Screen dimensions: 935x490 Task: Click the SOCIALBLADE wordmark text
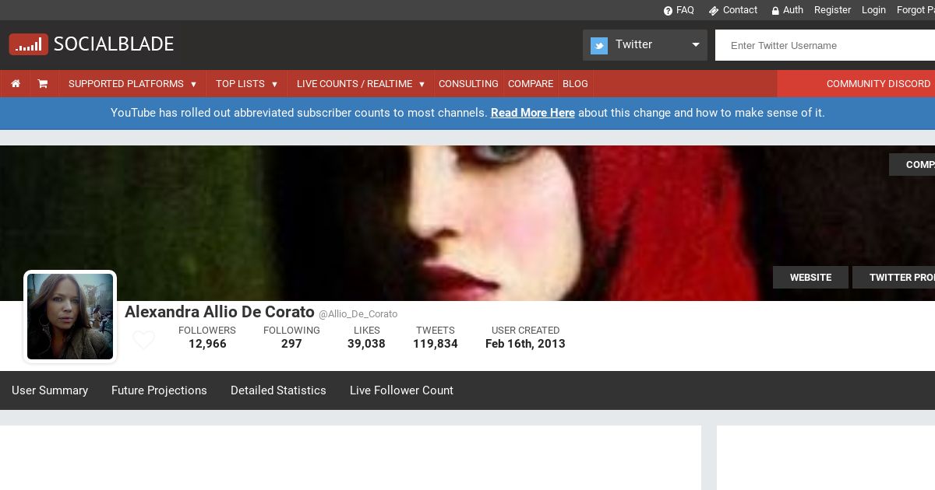click(114, 44)
